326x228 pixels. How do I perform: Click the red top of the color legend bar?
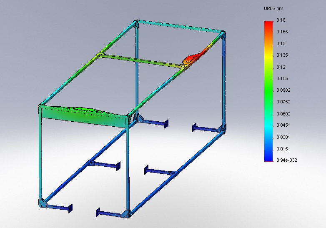point(268,25)
